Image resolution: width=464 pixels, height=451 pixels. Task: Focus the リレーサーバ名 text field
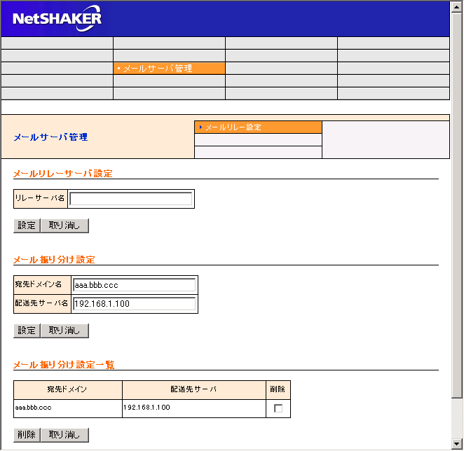(130, 199)
